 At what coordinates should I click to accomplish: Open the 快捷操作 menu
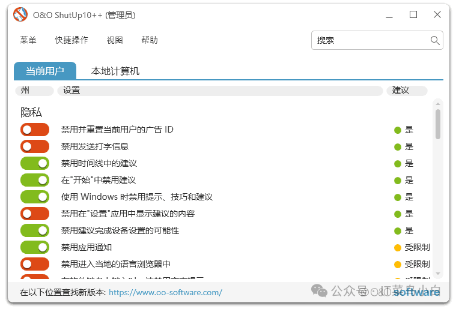pos(71,40)
